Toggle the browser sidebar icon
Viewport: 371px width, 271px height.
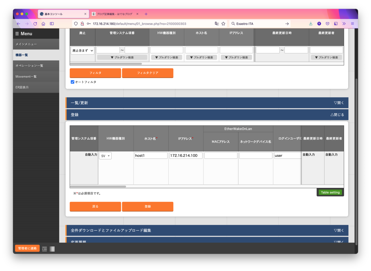pos(52,24)
